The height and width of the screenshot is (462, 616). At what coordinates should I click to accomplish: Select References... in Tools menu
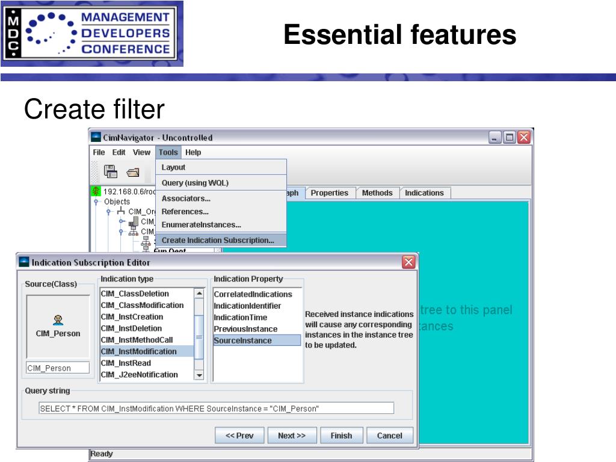pos(221,211)
